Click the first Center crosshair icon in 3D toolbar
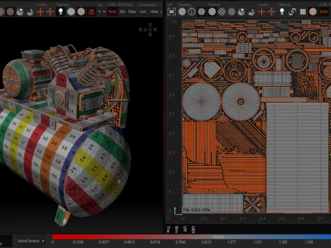The height and width of the screenshot is (248, 331). coord(41,12)
